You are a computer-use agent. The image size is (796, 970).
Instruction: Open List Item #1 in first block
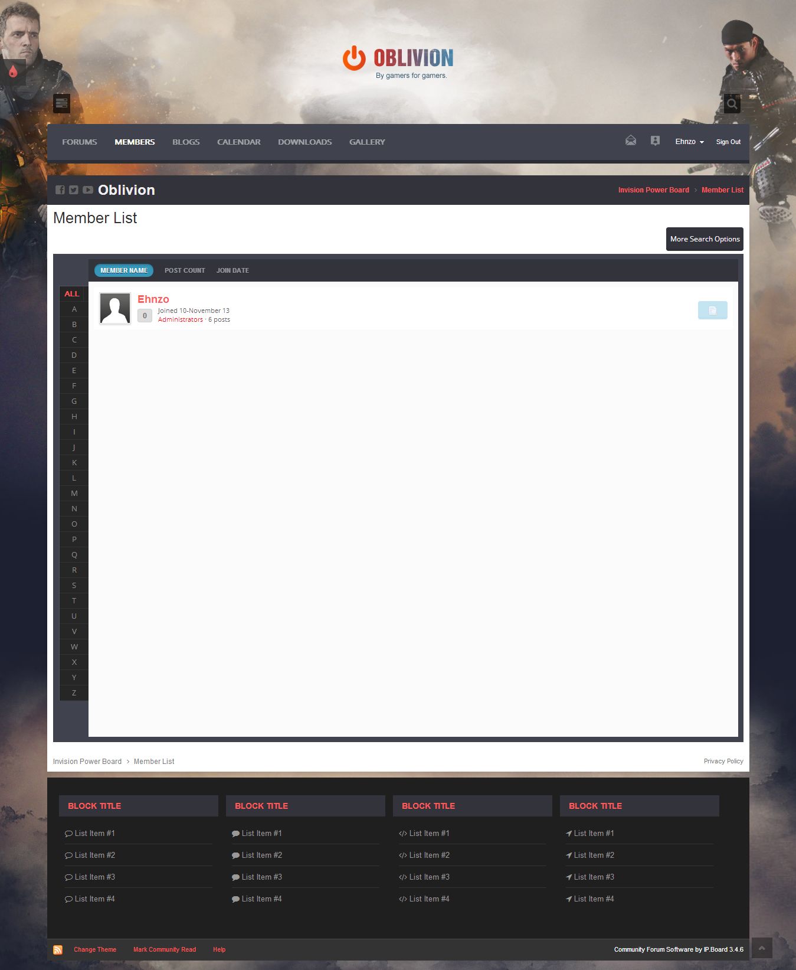(x=94, y=834)
